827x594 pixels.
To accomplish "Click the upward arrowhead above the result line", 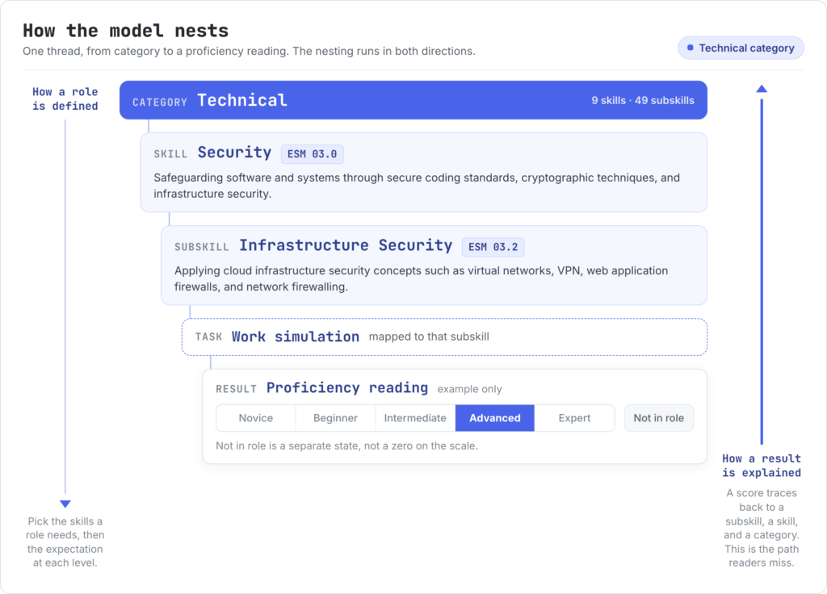I will [x=762, y=89].
